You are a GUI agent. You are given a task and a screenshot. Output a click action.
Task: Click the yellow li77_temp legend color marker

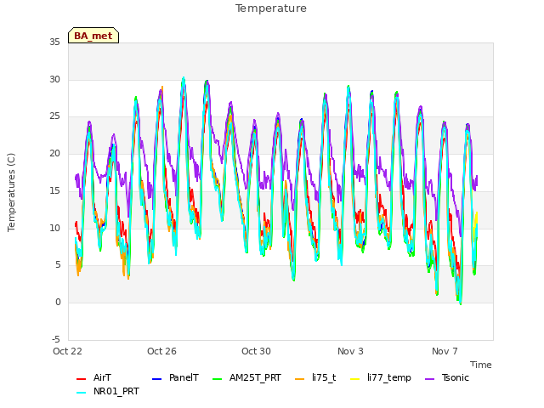[x=354, y=379]
